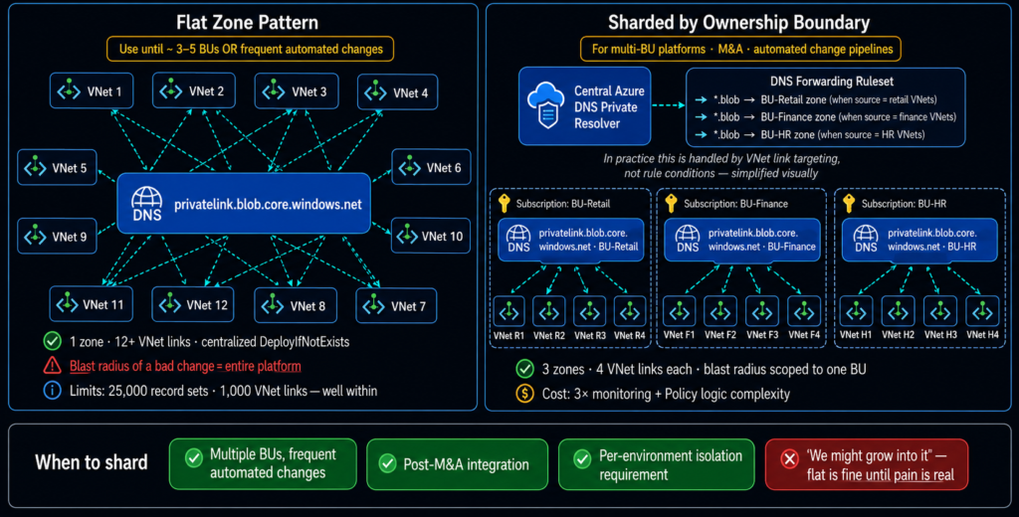This screenshot has width=1019, height=517.
Task: Click the VNet 3 network icon
Action: click(274, 90)
